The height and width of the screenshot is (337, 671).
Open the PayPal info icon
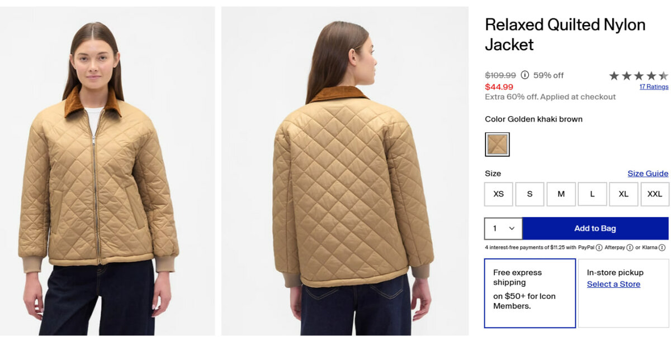click(599, 247)
